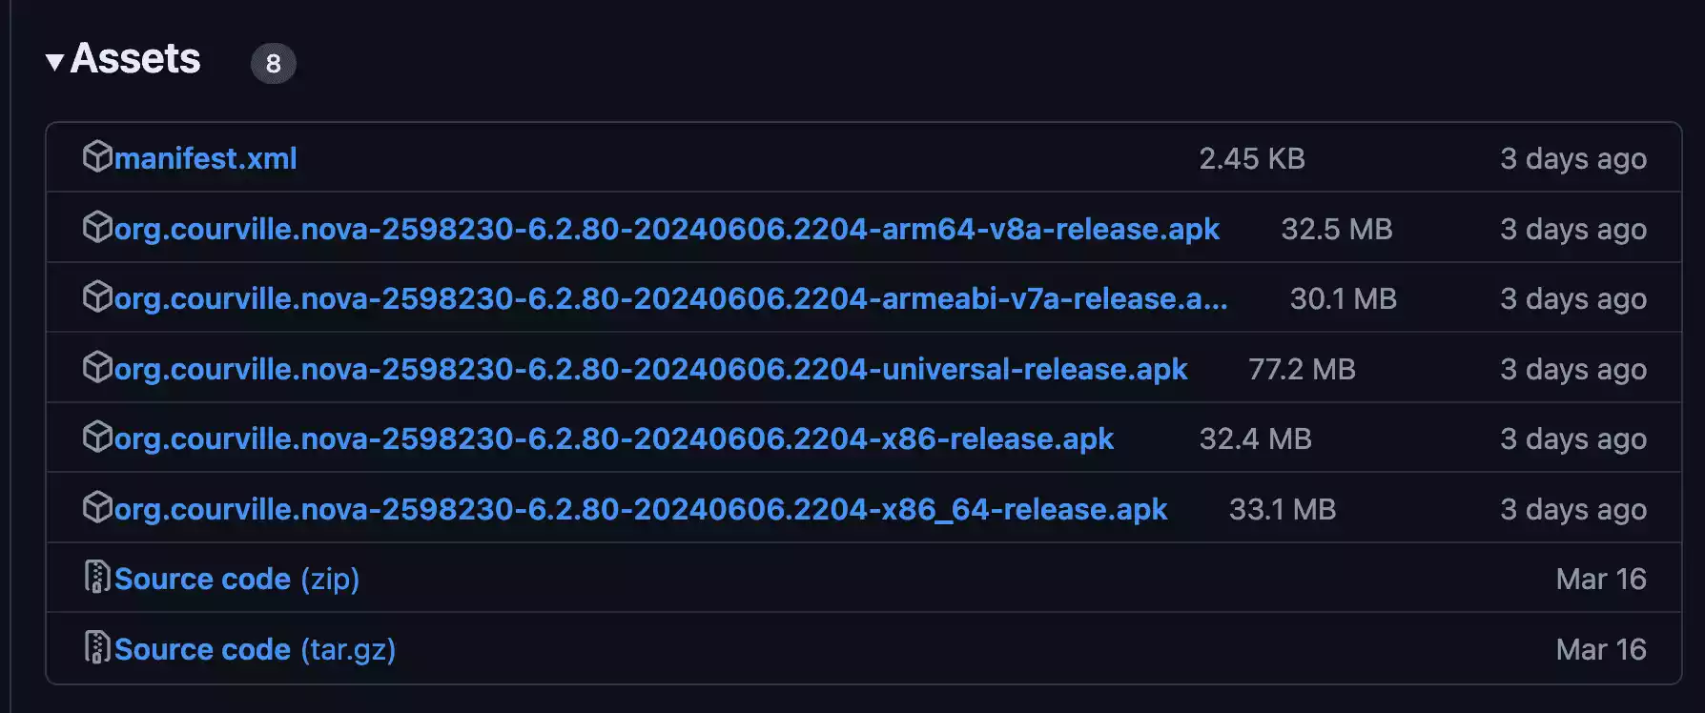
Task: Download the x86-release apk
Action: pyautogui.click(x=613, y=438)
